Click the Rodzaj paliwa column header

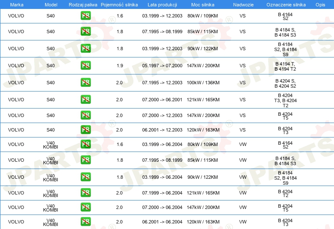point(83,4)
